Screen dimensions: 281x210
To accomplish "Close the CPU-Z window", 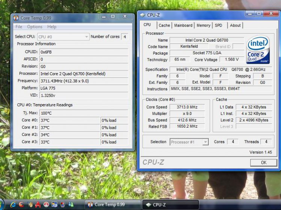I will [x=271, y=13].
